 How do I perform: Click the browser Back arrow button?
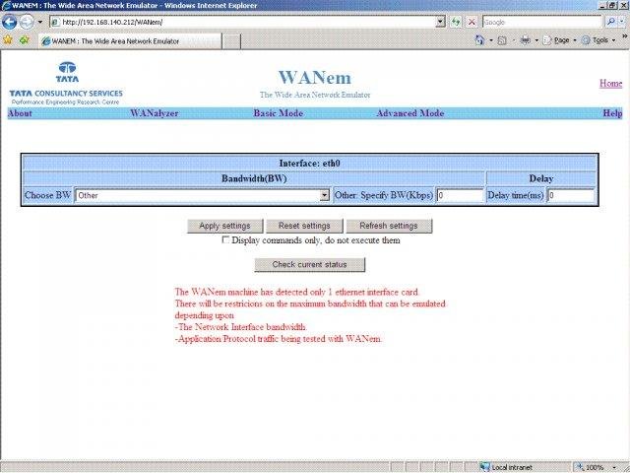[9, 22]
